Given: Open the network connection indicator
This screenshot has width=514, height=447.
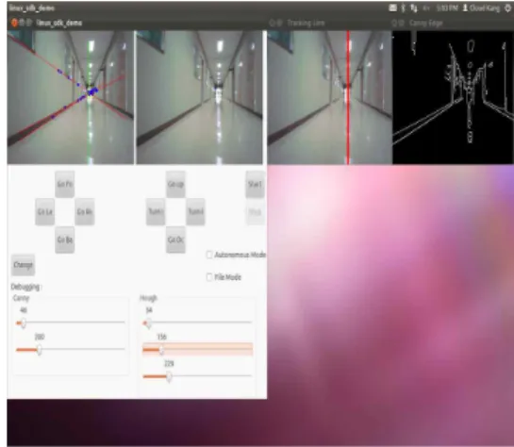Looking at the screenshot, I should click(414, 8).
